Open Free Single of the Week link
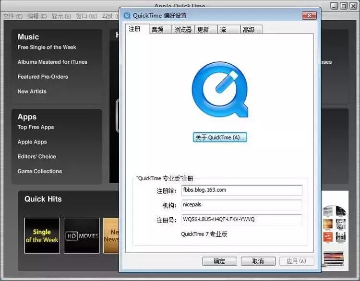The height and width of the screenshot is (281, 360). 47,47
